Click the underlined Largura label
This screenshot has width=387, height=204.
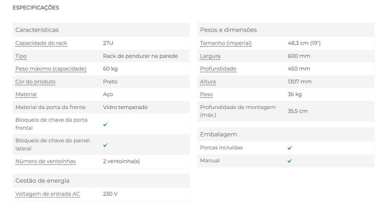[210, 56]
